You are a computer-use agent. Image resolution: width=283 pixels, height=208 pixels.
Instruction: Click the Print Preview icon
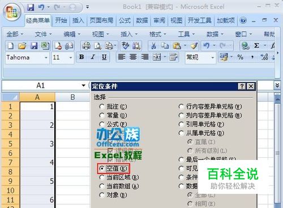tap(98, 46)
